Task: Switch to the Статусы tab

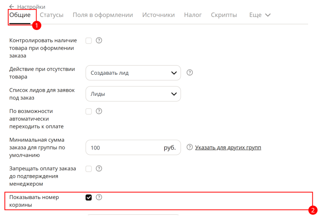Action: point(51,15)
